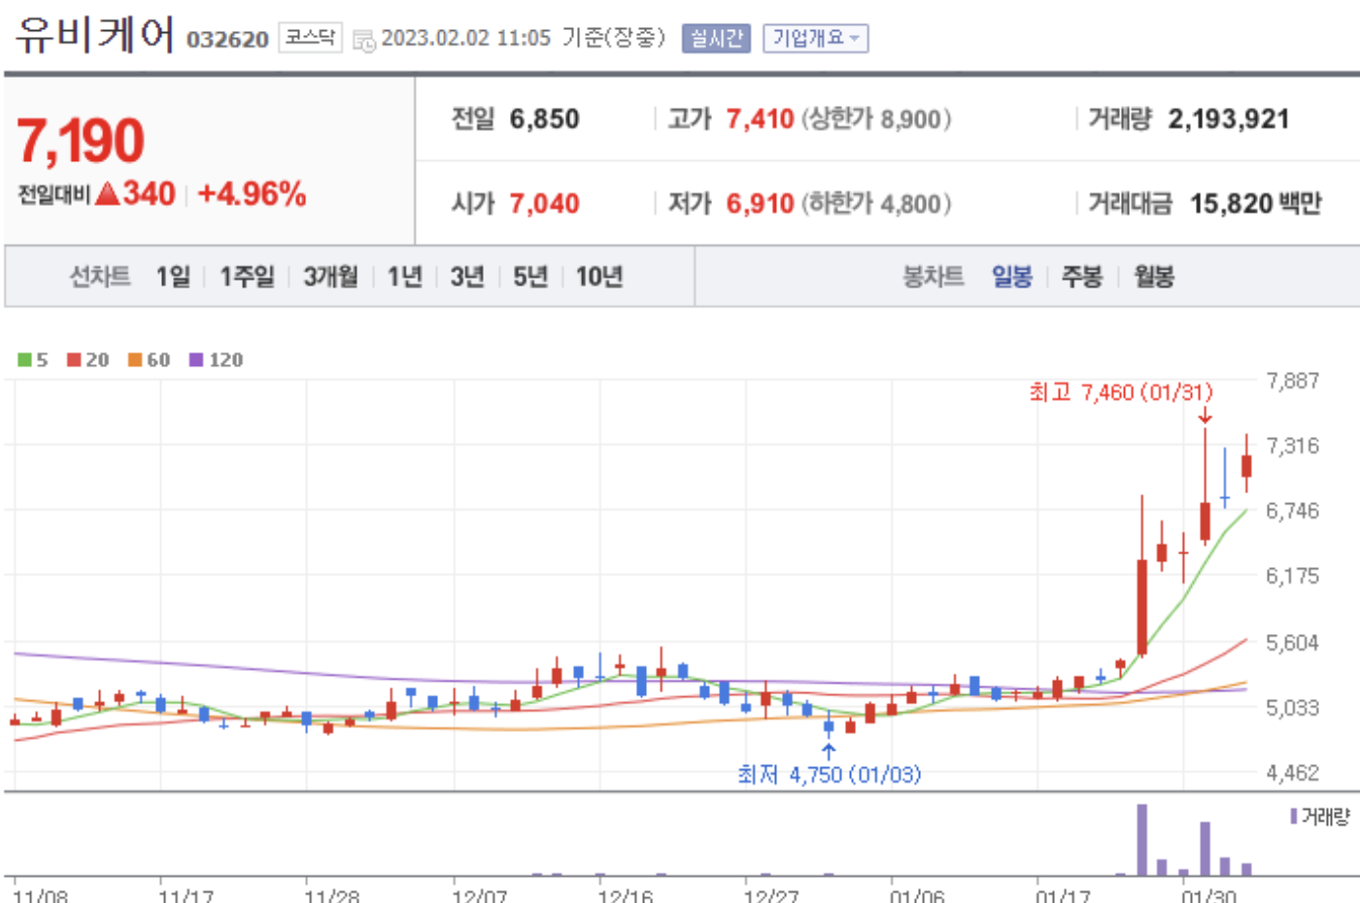Switch to the 3개월 three-month period

(x=330, y=277)
